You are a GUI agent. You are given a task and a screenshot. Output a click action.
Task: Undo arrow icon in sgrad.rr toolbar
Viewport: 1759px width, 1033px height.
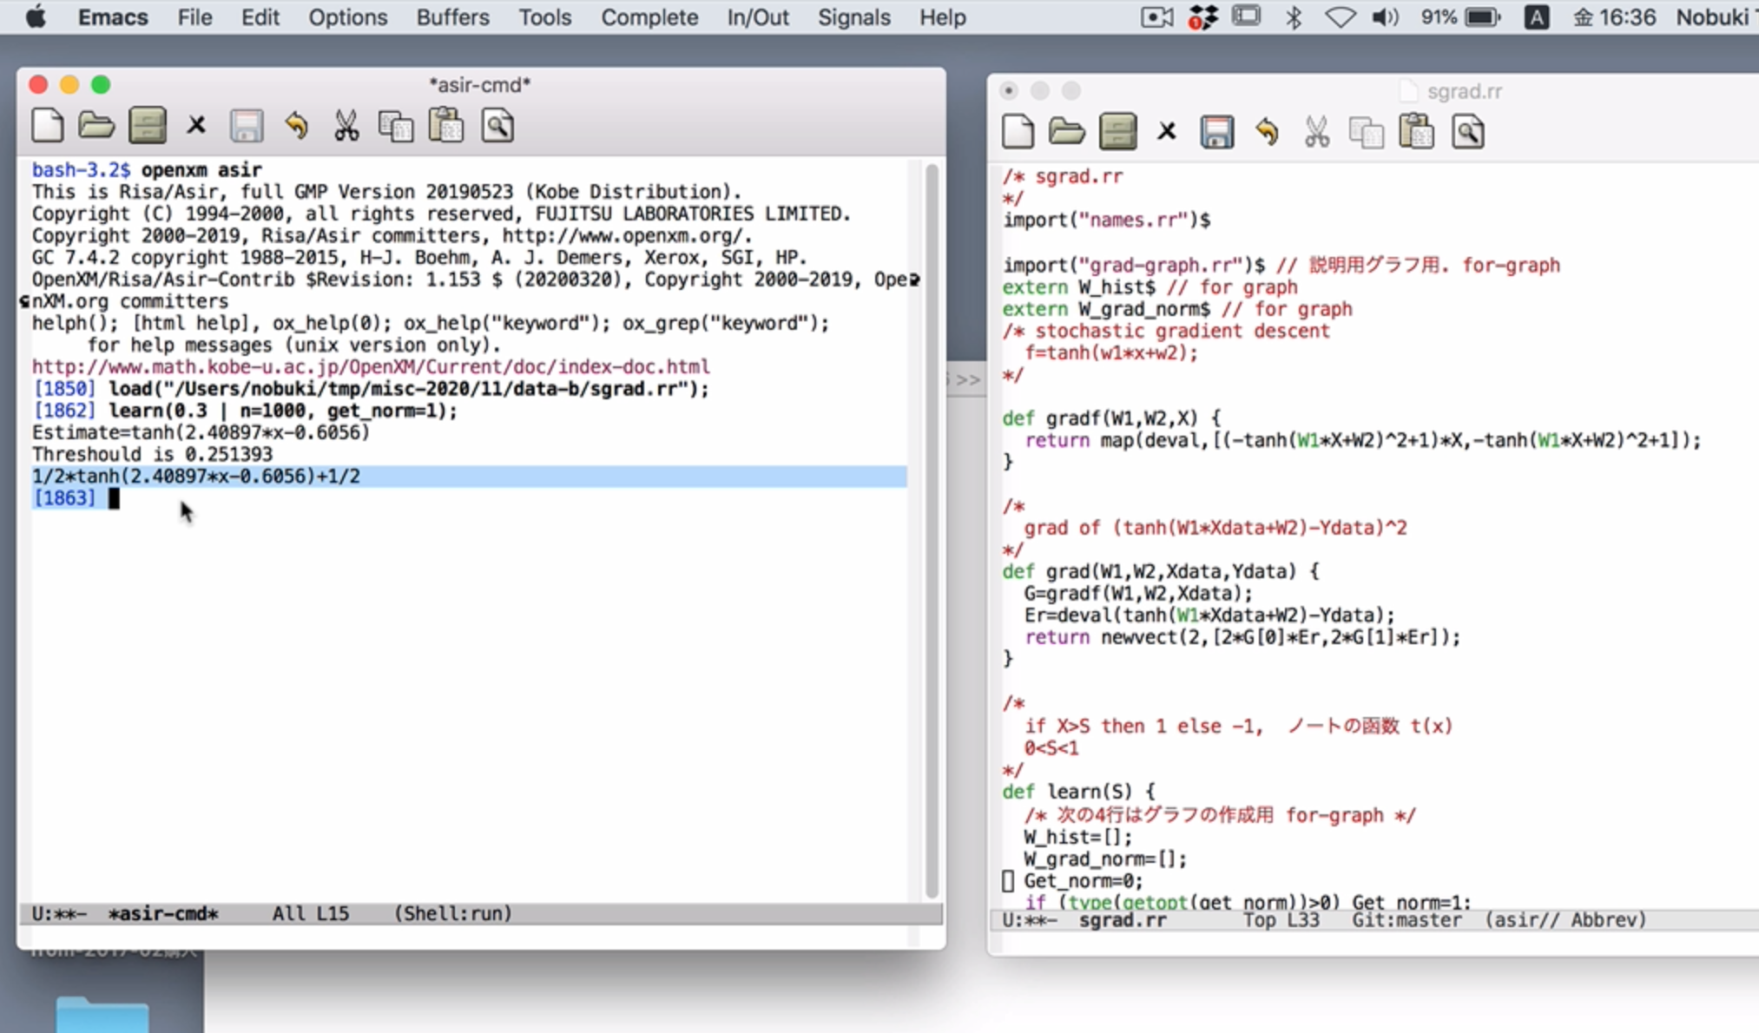coord(1268,132)
